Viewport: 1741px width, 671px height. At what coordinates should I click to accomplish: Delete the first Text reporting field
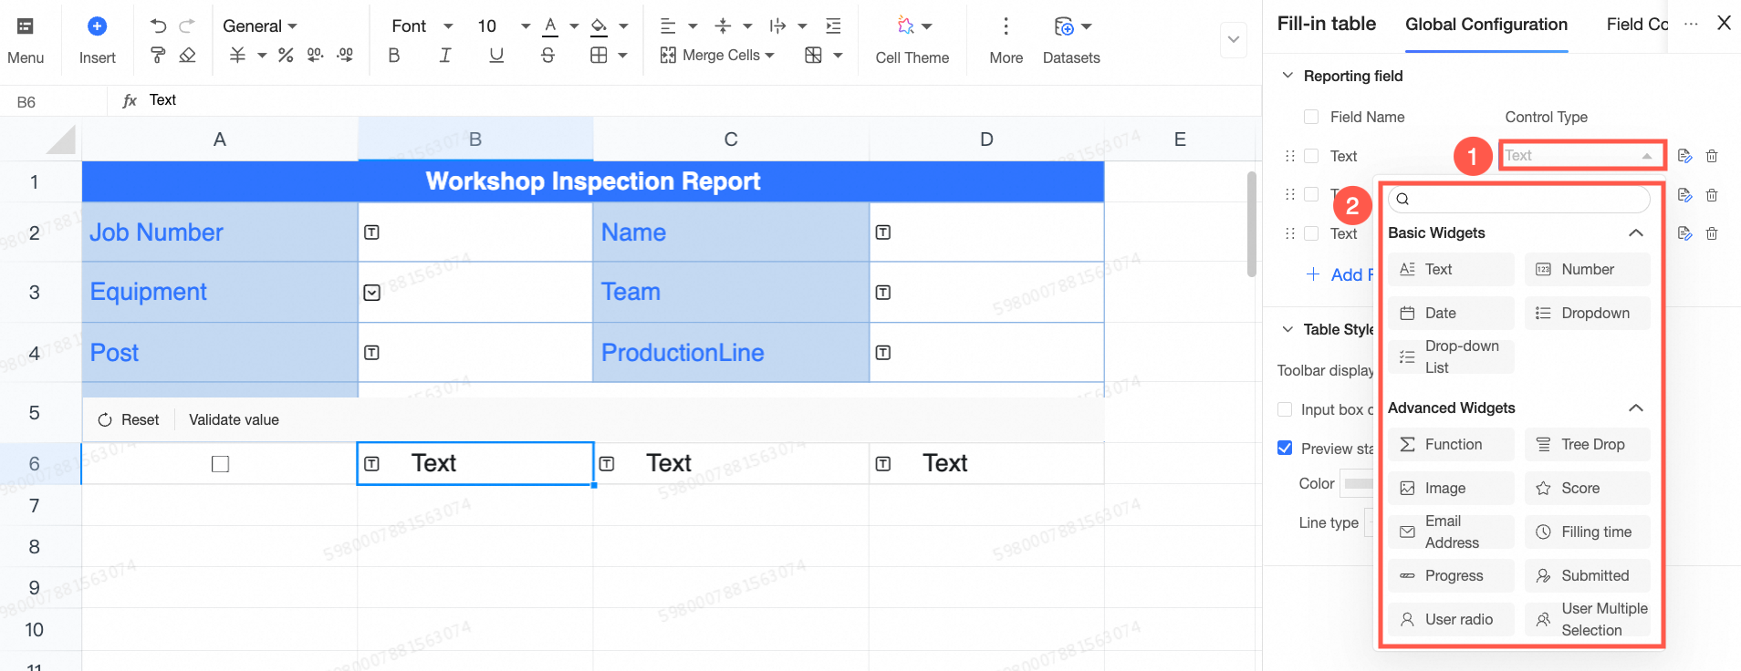1712,156
